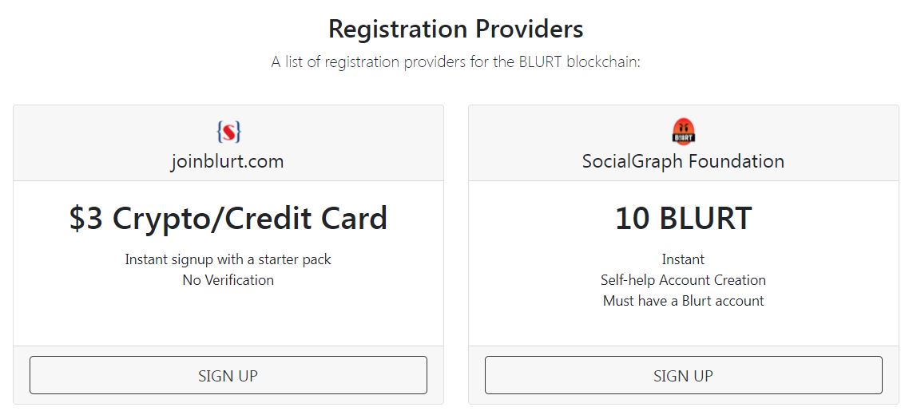
Task: Click the SocialGraph Foundation provider name
Action: coord(683,161)
